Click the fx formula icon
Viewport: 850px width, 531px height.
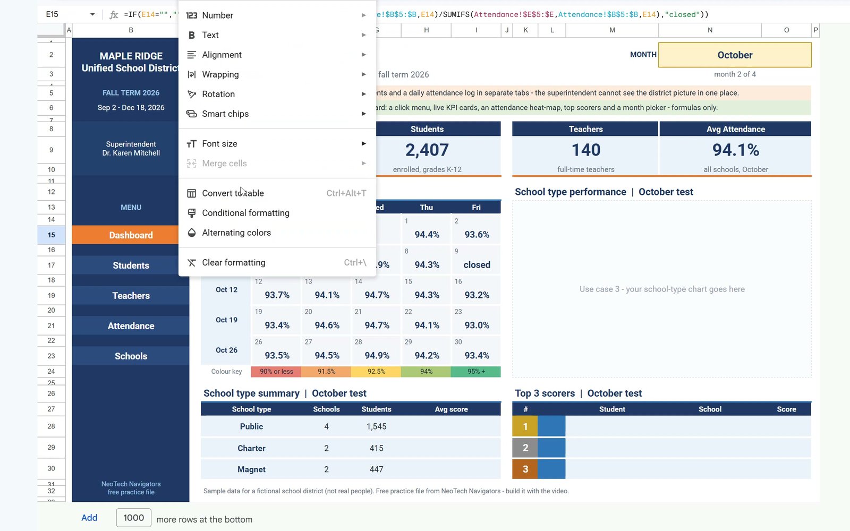coord(114,15)
